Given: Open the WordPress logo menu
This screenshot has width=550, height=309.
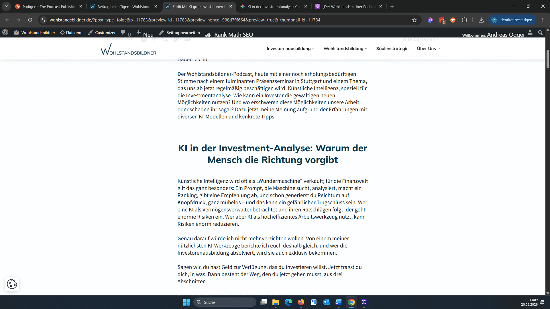Looking at the screenshot, I should click(5, 32).
